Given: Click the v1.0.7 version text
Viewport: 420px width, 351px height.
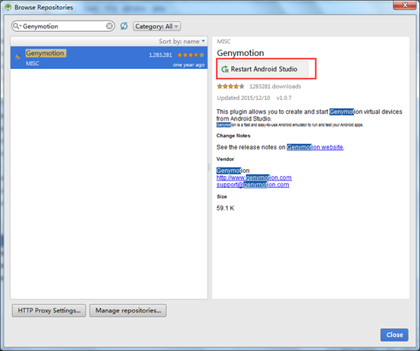Looking at the screenshot, I should 284,98.
